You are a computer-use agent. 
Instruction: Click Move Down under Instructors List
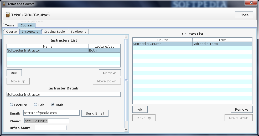coord(107,81)
